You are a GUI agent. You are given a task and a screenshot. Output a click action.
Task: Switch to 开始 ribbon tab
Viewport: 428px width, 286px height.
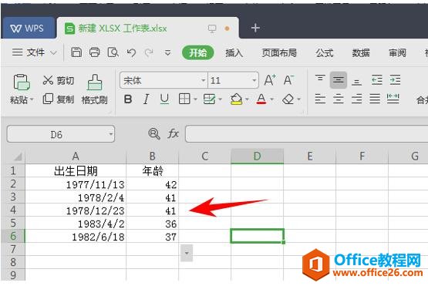(198, 52)
